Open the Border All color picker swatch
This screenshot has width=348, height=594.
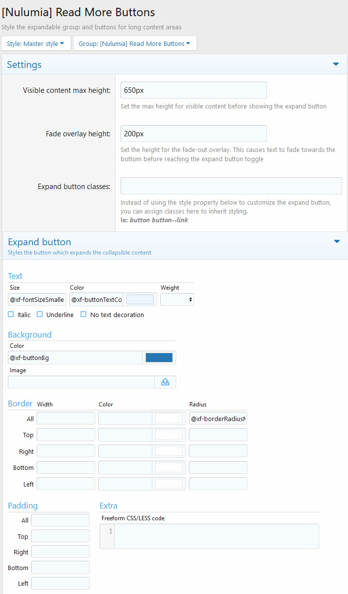tap(168, 419)
